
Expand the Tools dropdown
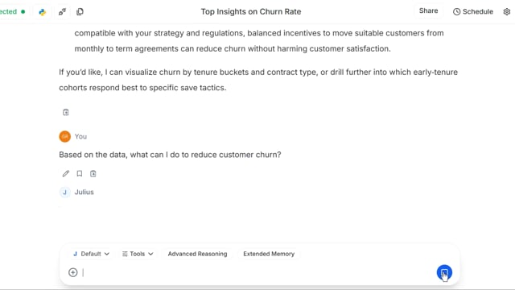click(138, 254)
